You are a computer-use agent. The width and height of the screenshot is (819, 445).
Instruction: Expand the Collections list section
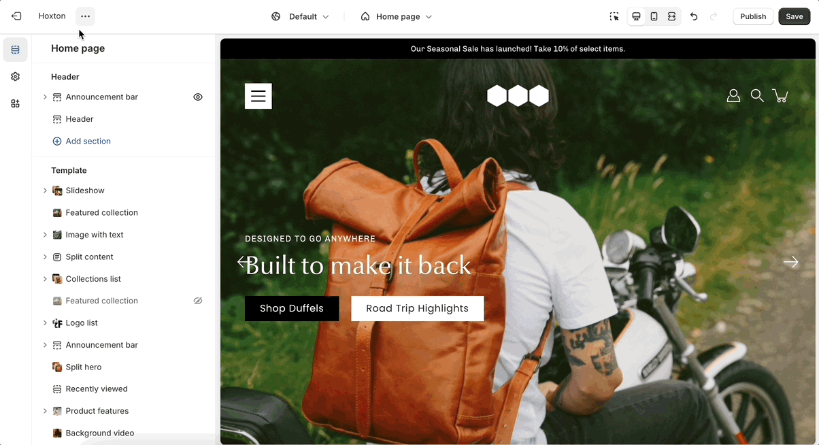[x=45, y=279]
